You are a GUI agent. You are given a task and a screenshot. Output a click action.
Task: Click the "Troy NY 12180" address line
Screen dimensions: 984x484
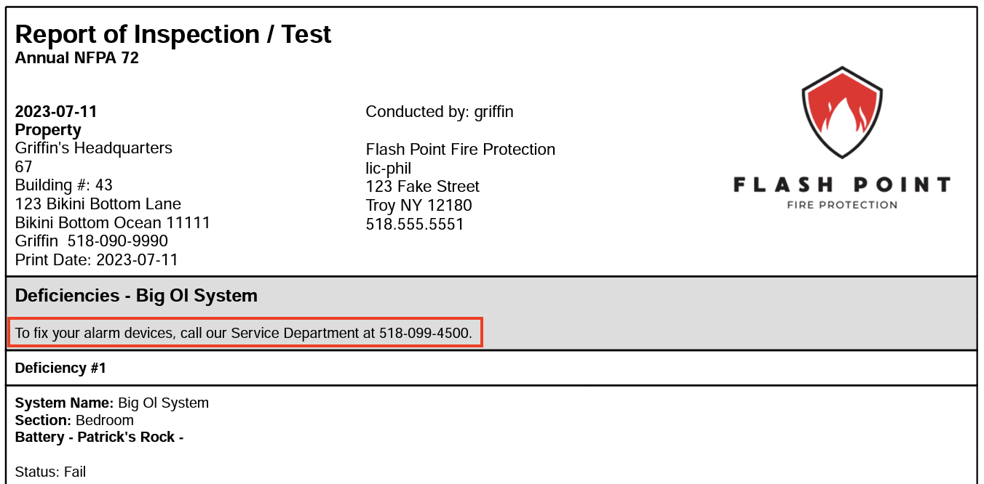418,206
